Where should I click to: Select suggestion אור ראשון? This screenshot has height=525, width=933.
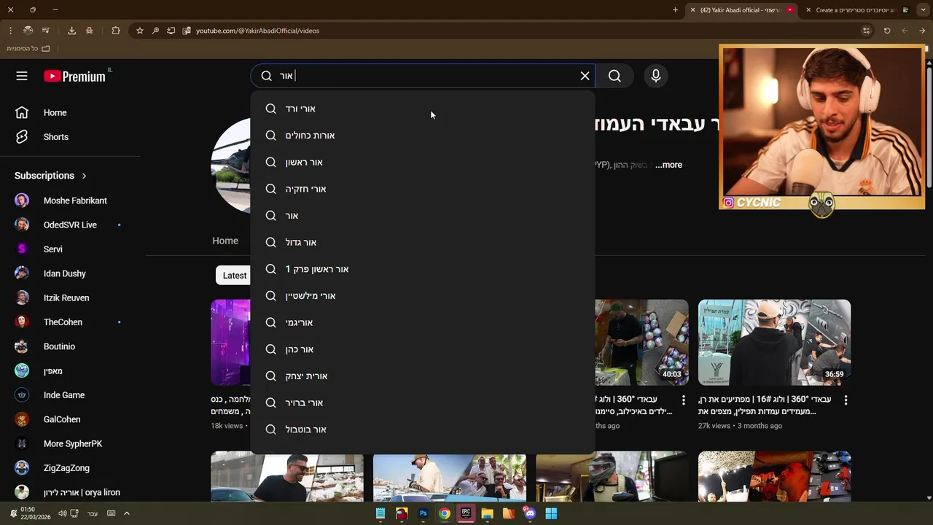click(x=423, y=162)
